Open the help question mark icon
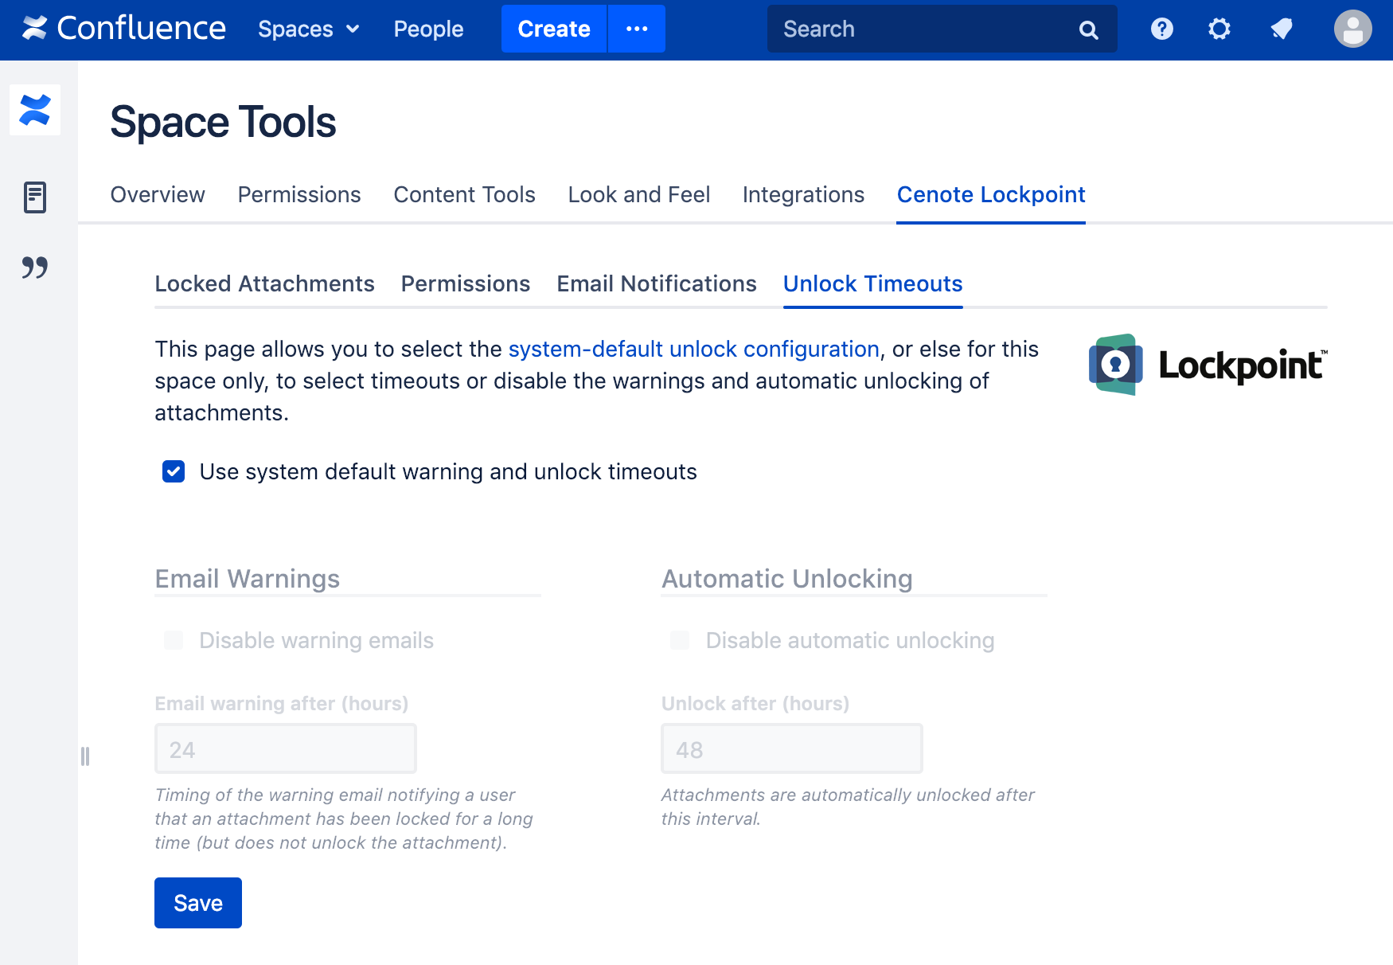The width and height of the screenshot is (1393, 965). pos(1161,29)
